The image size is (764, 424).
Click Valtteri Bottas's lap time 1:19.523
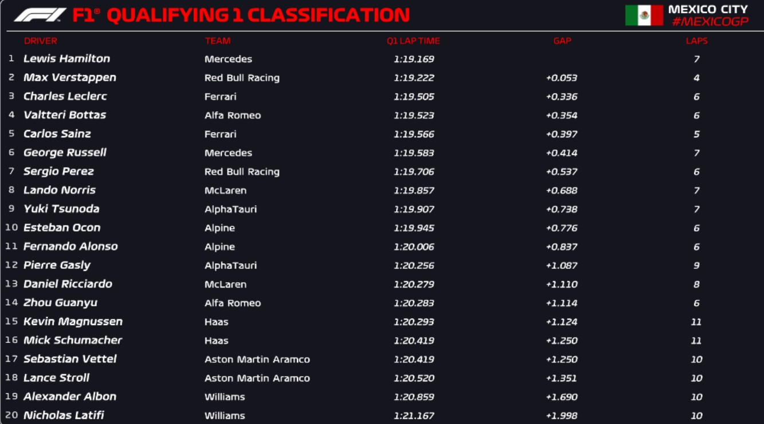click(414, 116)
